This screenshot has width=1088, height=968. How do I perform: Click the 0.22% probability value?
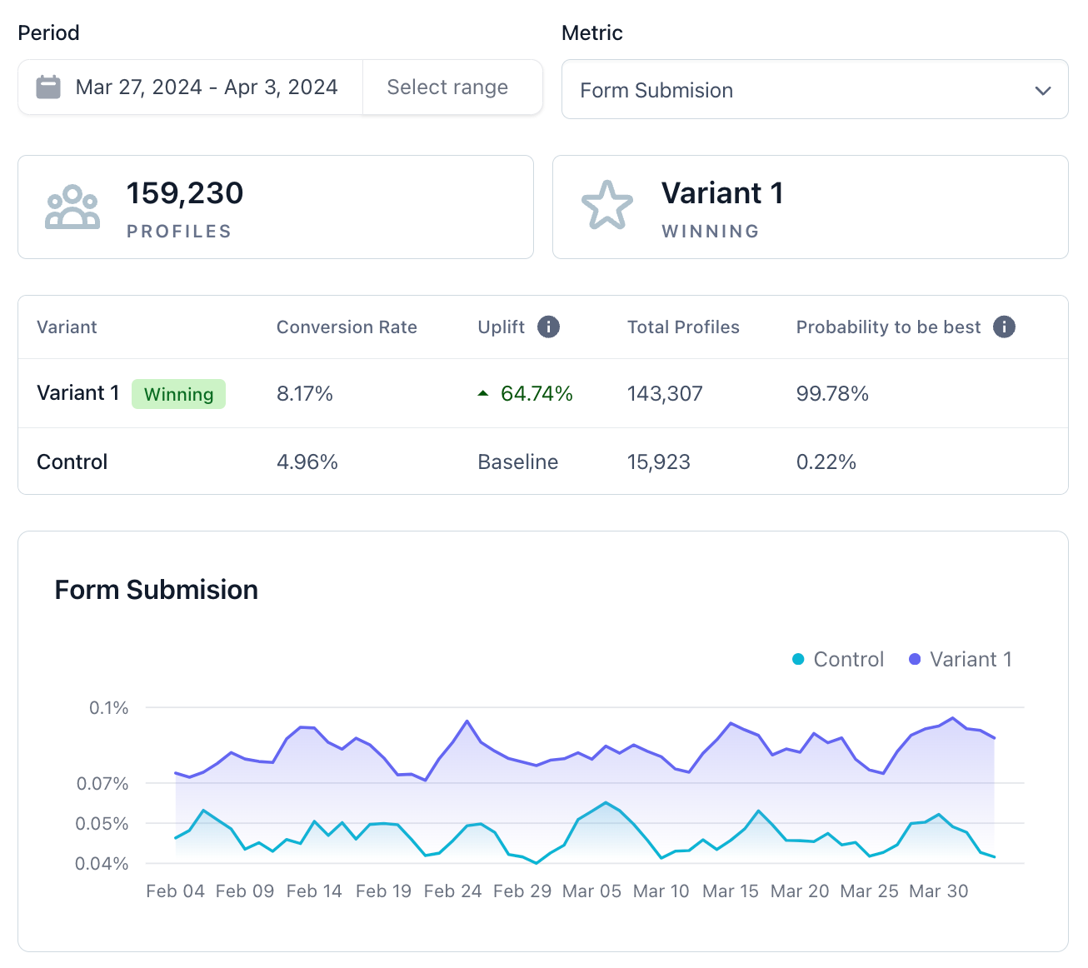[826, 462]
